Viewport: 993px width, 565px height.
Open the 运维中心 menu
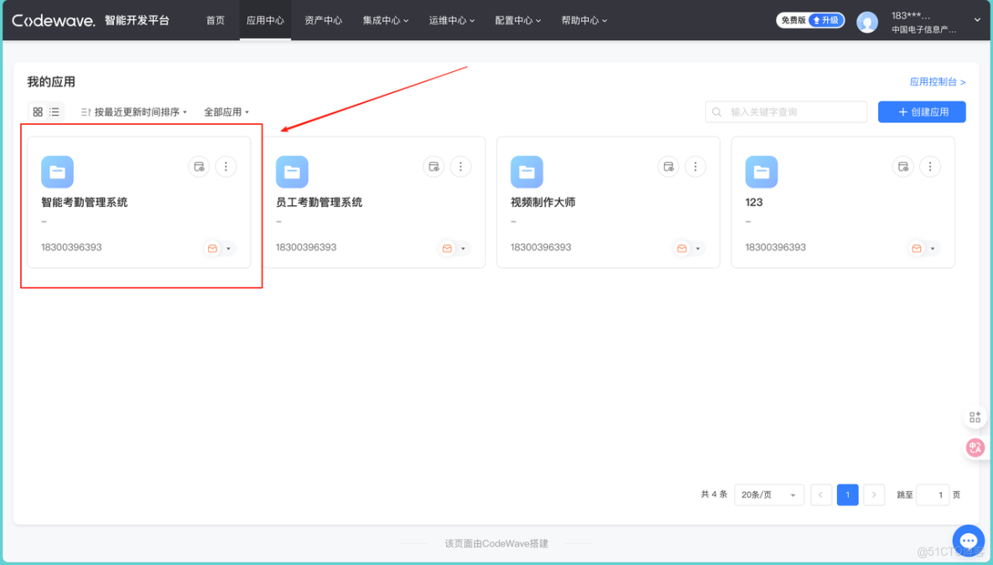[x=451, y=20]
